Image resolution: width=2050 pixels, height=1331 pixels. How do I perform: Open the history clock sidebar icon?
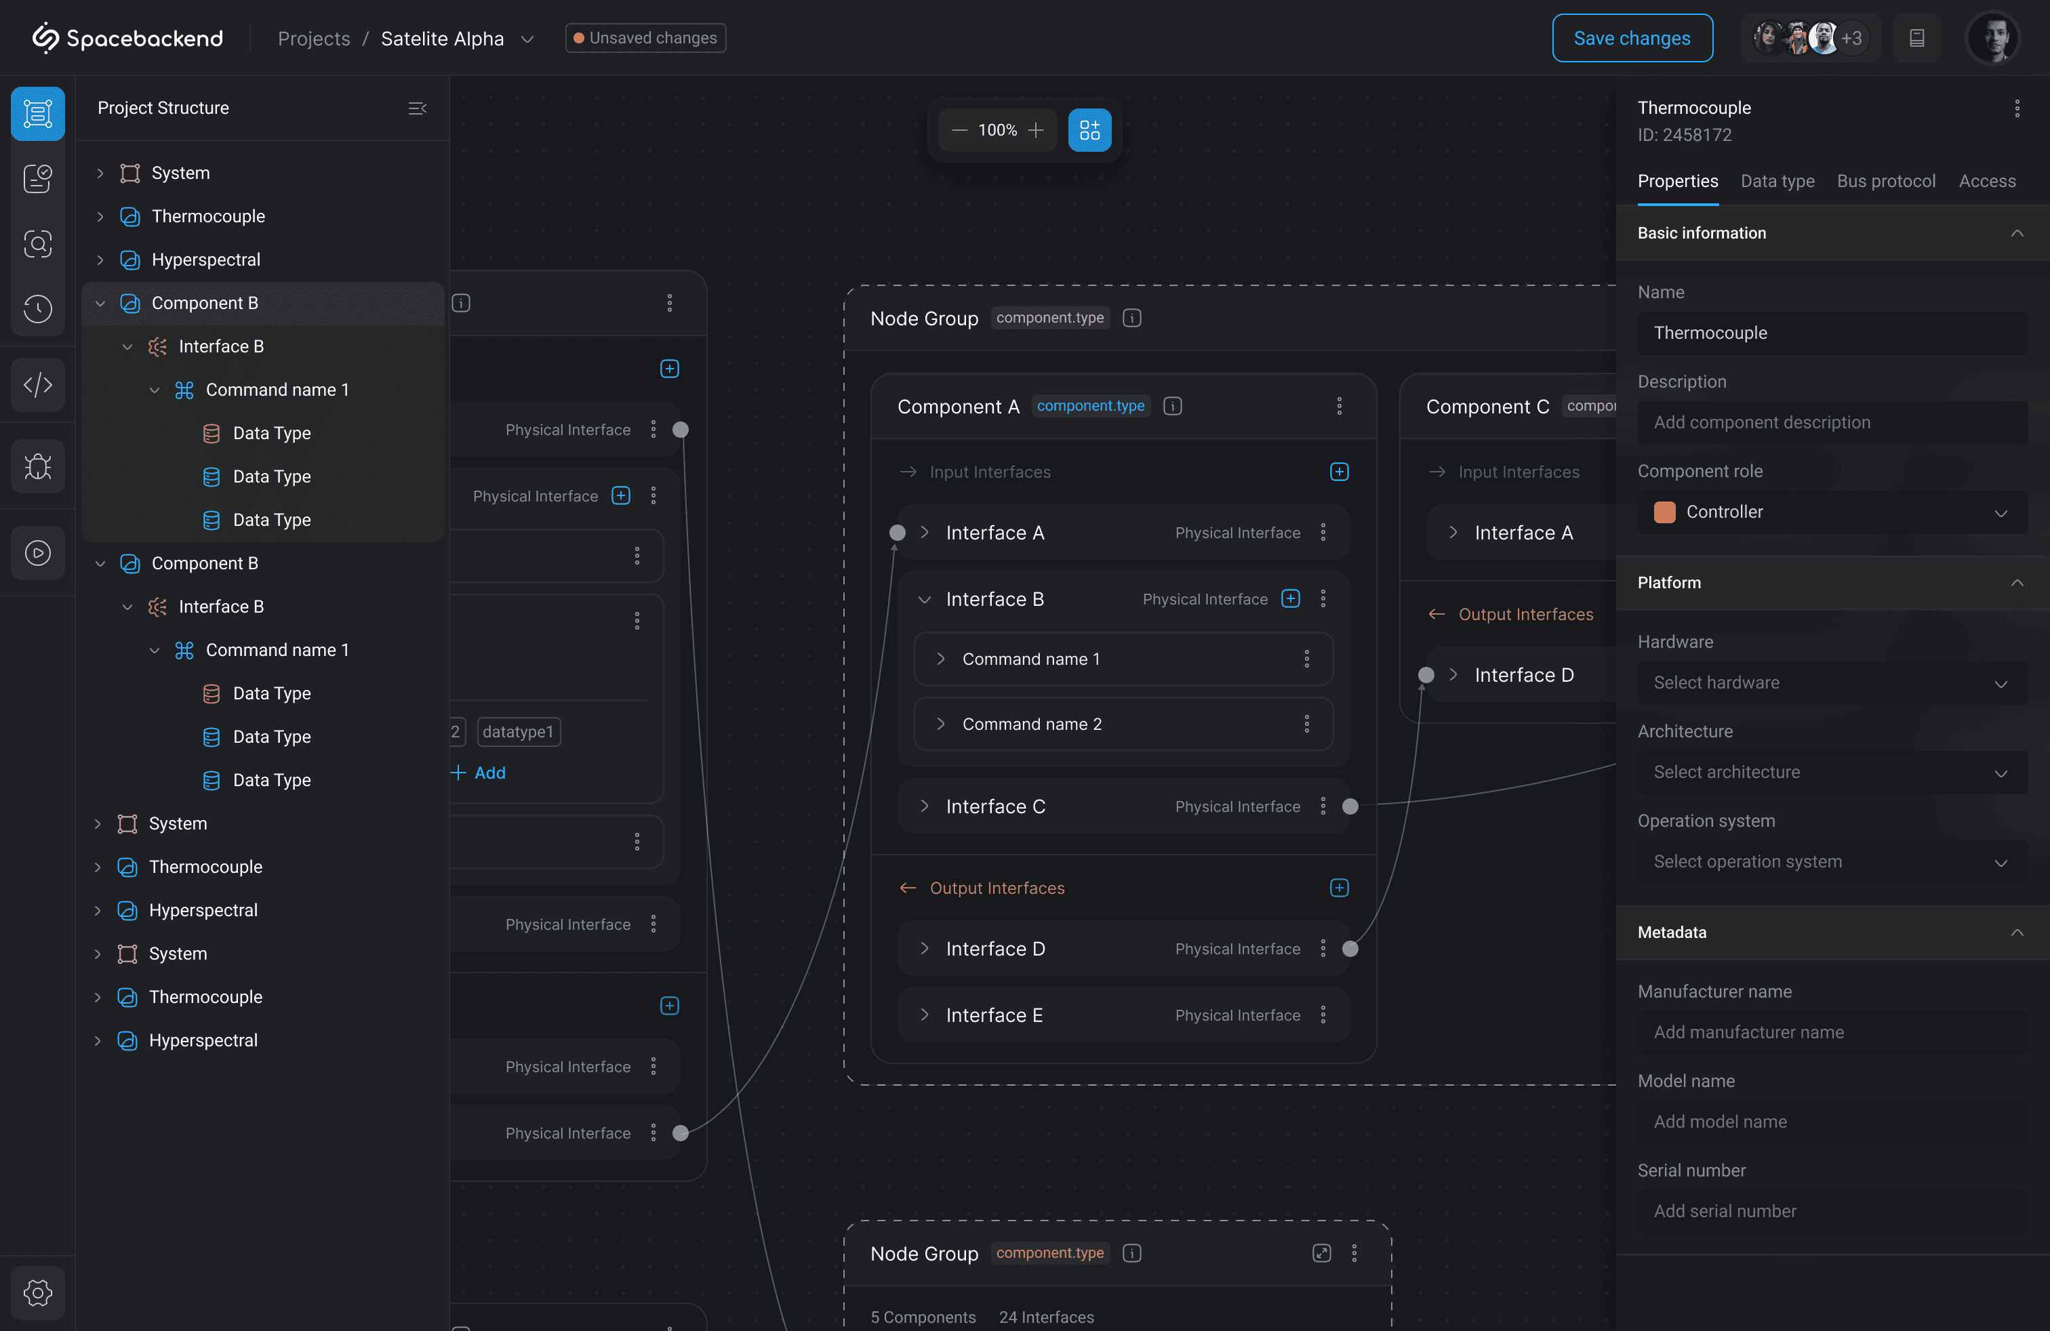point(38,308)
